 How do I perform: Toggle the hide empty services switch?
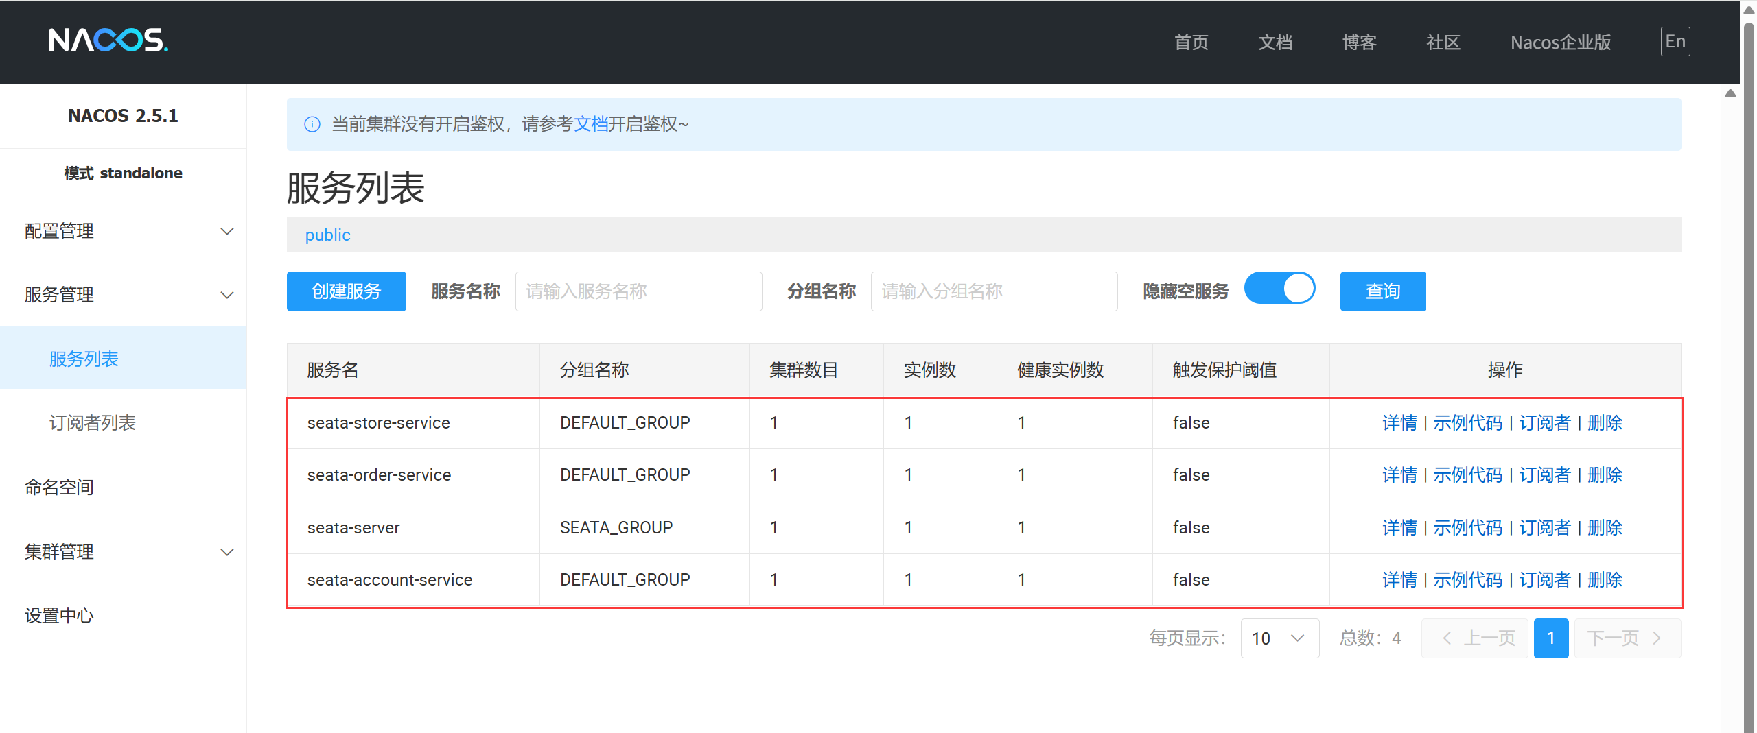tap(1279, 289)
